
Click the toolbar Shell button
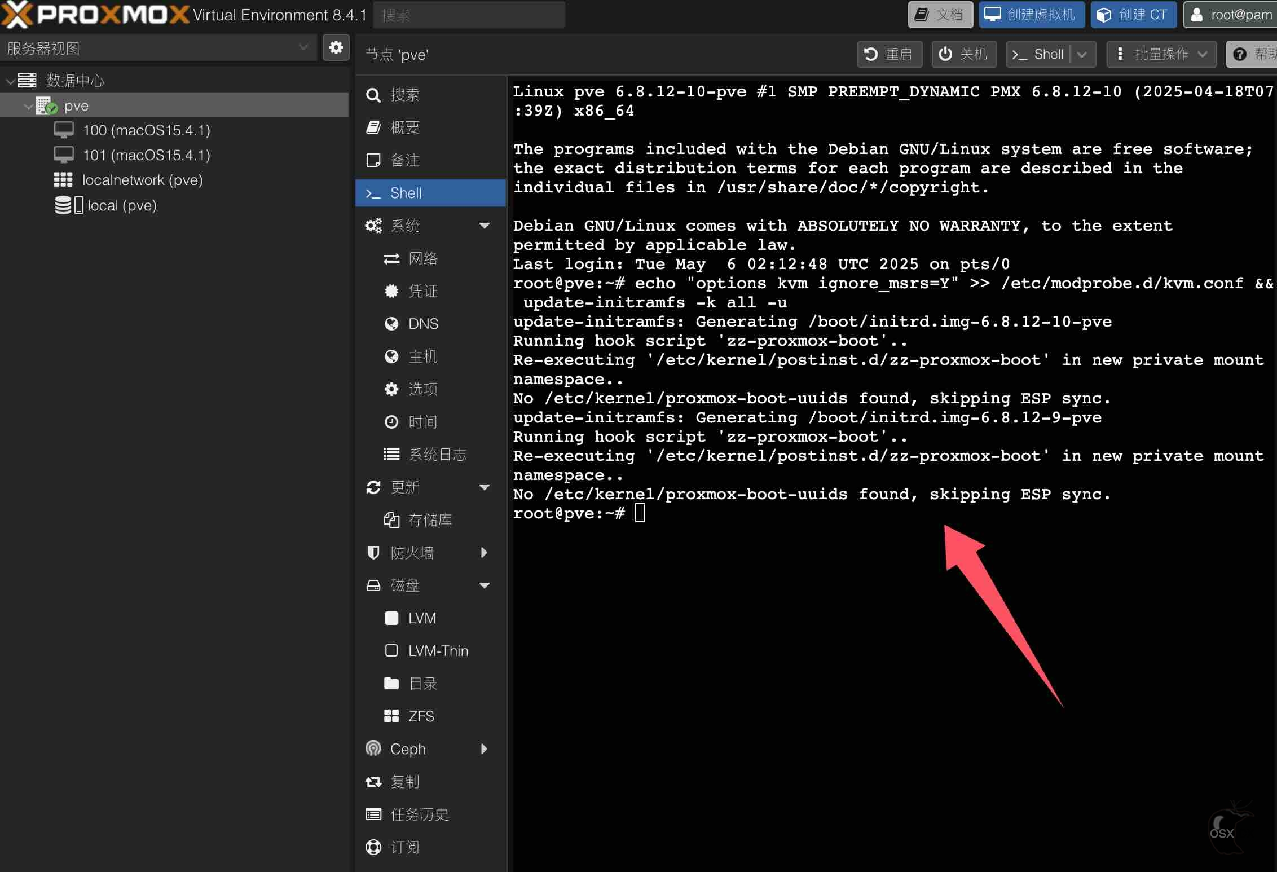tap(1038, 54)
